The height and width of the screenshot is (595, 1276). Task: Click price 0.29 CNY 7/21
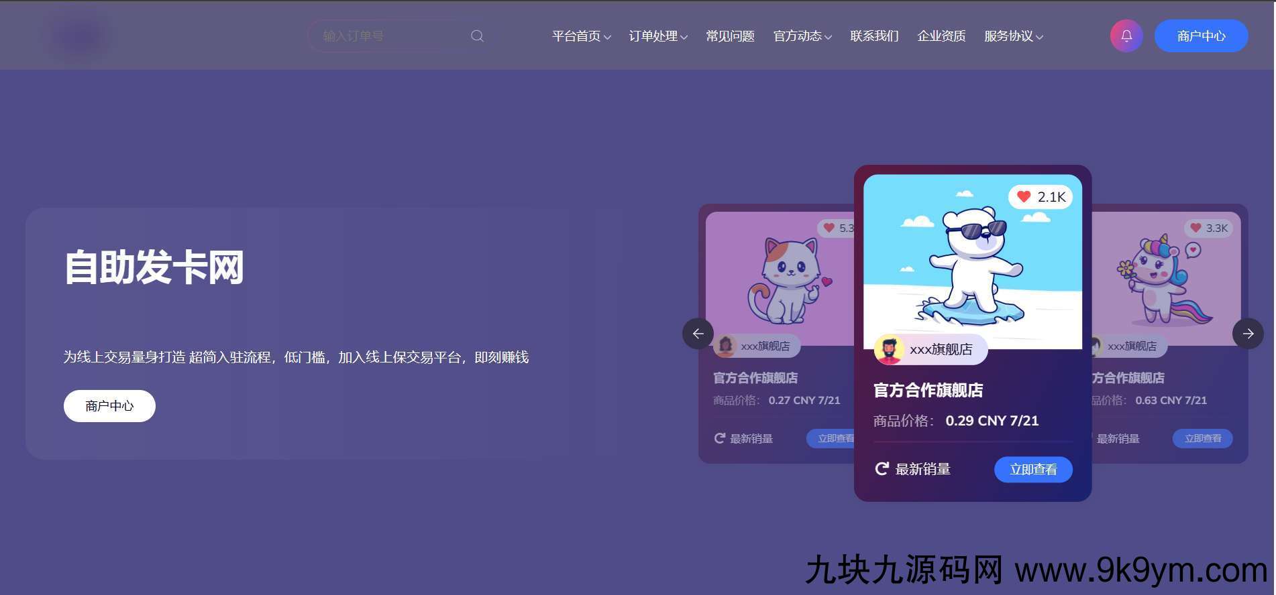point(992,421)
